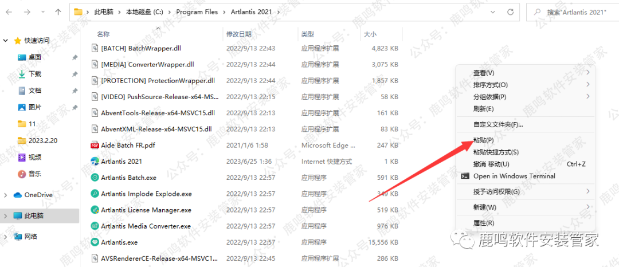The width and height of the screenshot is (619, 267).
Task: Expand the This PC tree node
Action: point(6,216)
